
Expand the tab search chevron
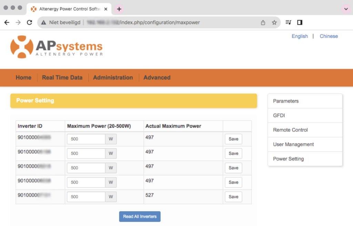tap(345, 9)
